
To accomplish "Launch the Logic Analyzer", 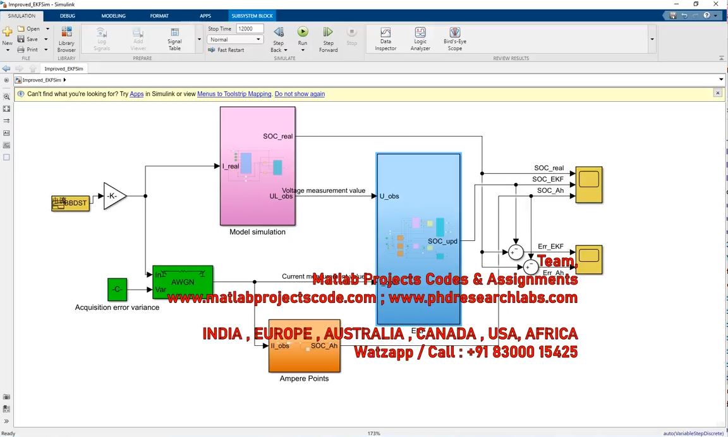I will pos(420,39).
